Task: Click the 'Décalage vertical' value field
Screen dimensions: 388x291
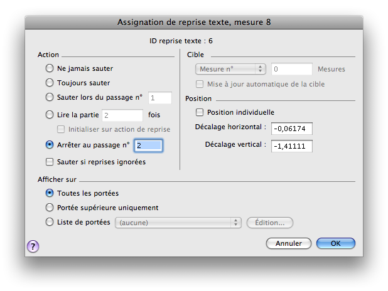Action: 291,145
